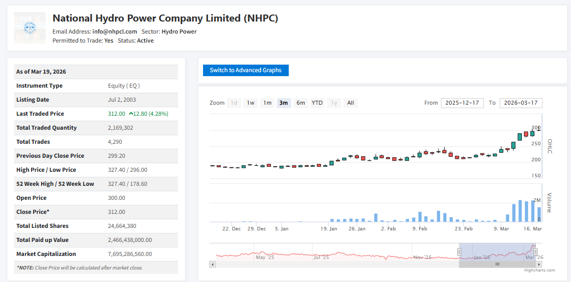
Task: Set chart zoom to 1m
Action: [267, 103]
